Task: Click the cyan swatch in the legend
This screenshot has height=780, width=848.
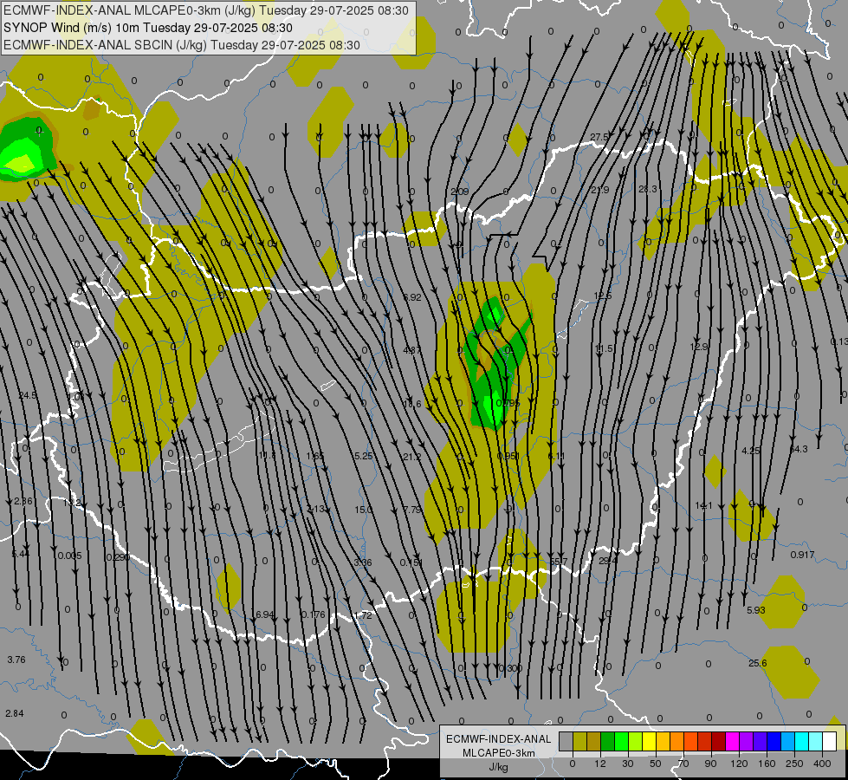Action: click(x=801, y=742)
